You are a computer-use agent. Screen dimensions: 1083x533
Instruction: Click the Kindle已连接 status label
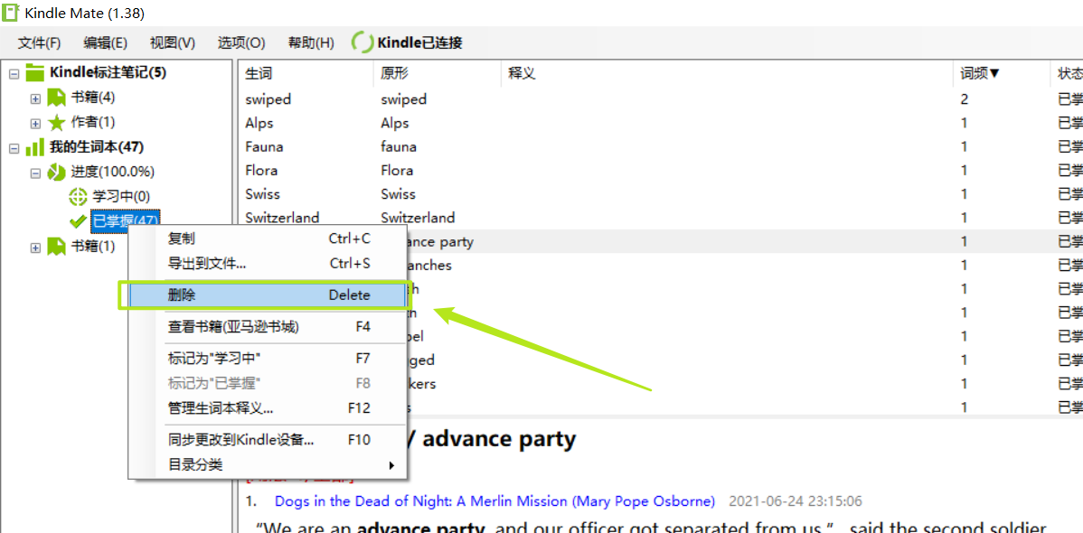pyautogui.click(x=420, y=42)
